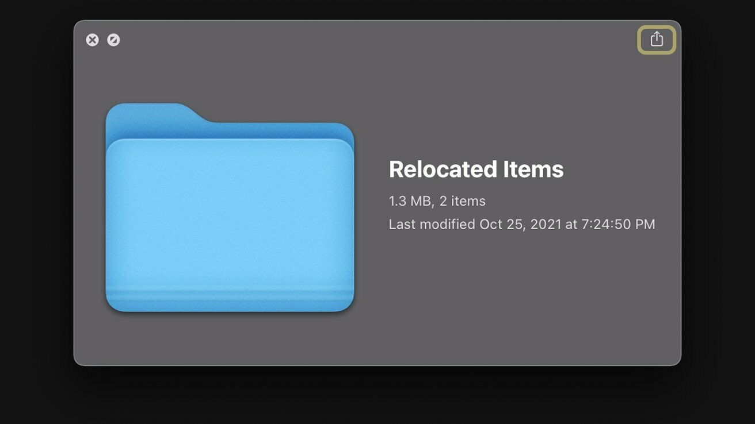The image size is (755, 424).
Task: Select the "Relocated Items" title text
Action: pos(476,169)
